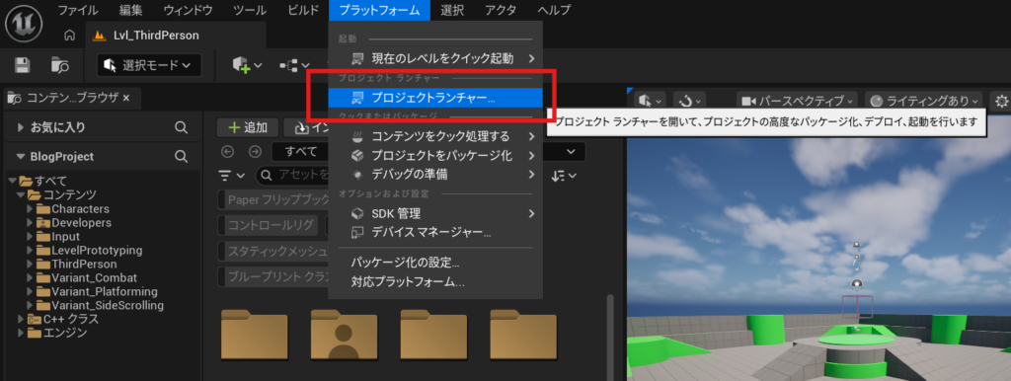Screen dimensions: 1011x381
Task: Click the search icon beside BlogProject
Action: point(182,156)
